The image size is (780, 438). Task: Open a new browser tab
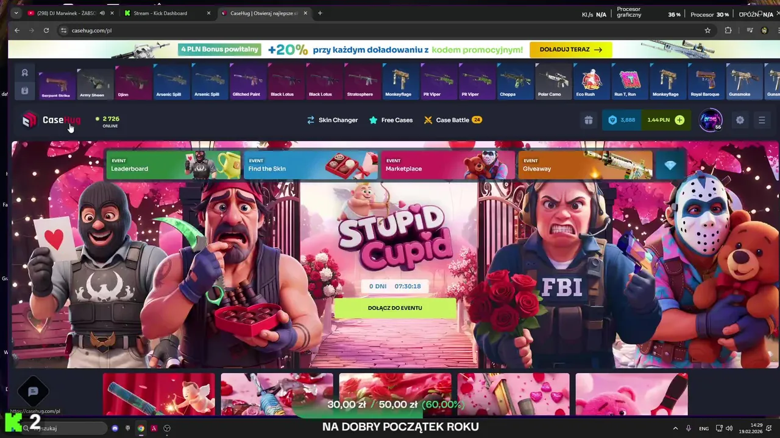[320, 13]
